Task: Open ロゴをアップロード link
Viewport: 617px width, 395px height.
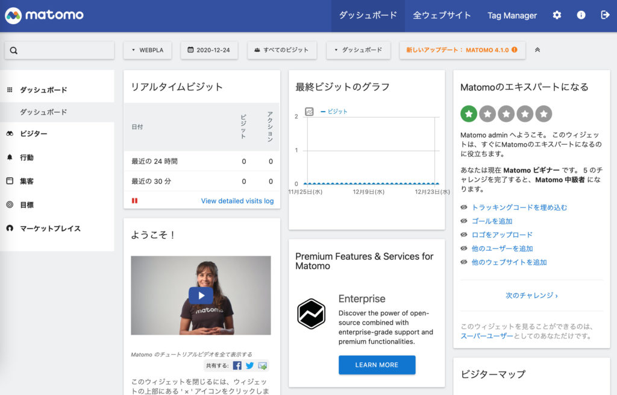Action: click(502, 235)
